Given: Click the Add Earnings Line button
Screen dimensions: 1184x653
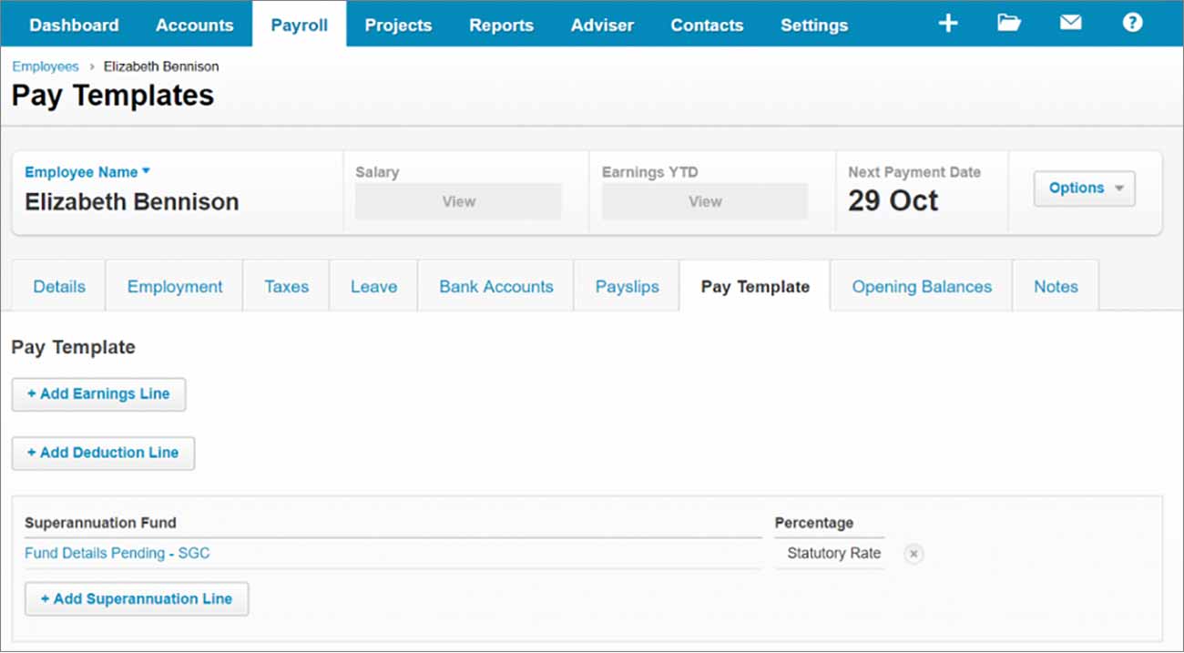Looking at the screenshot, I should (98, 394).
